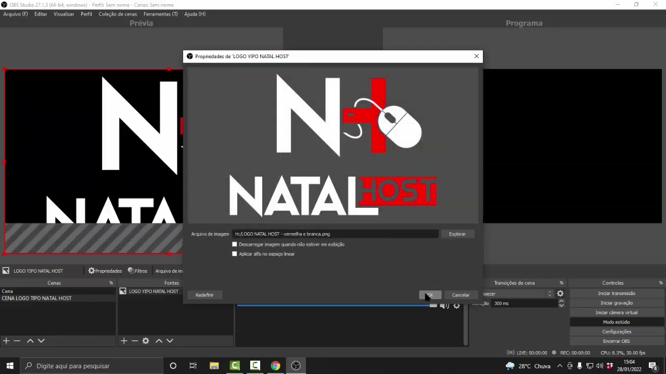Open the Editar menu
This screenshot has height=374, width=666.
(x=41, y=14)
